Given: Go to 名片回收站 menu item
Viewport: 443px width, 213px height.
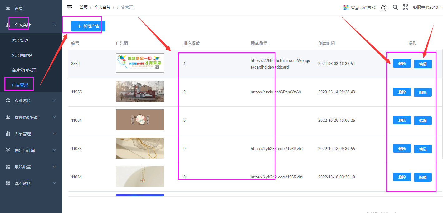Looking at the screenshot, I should tap(22, 55).
